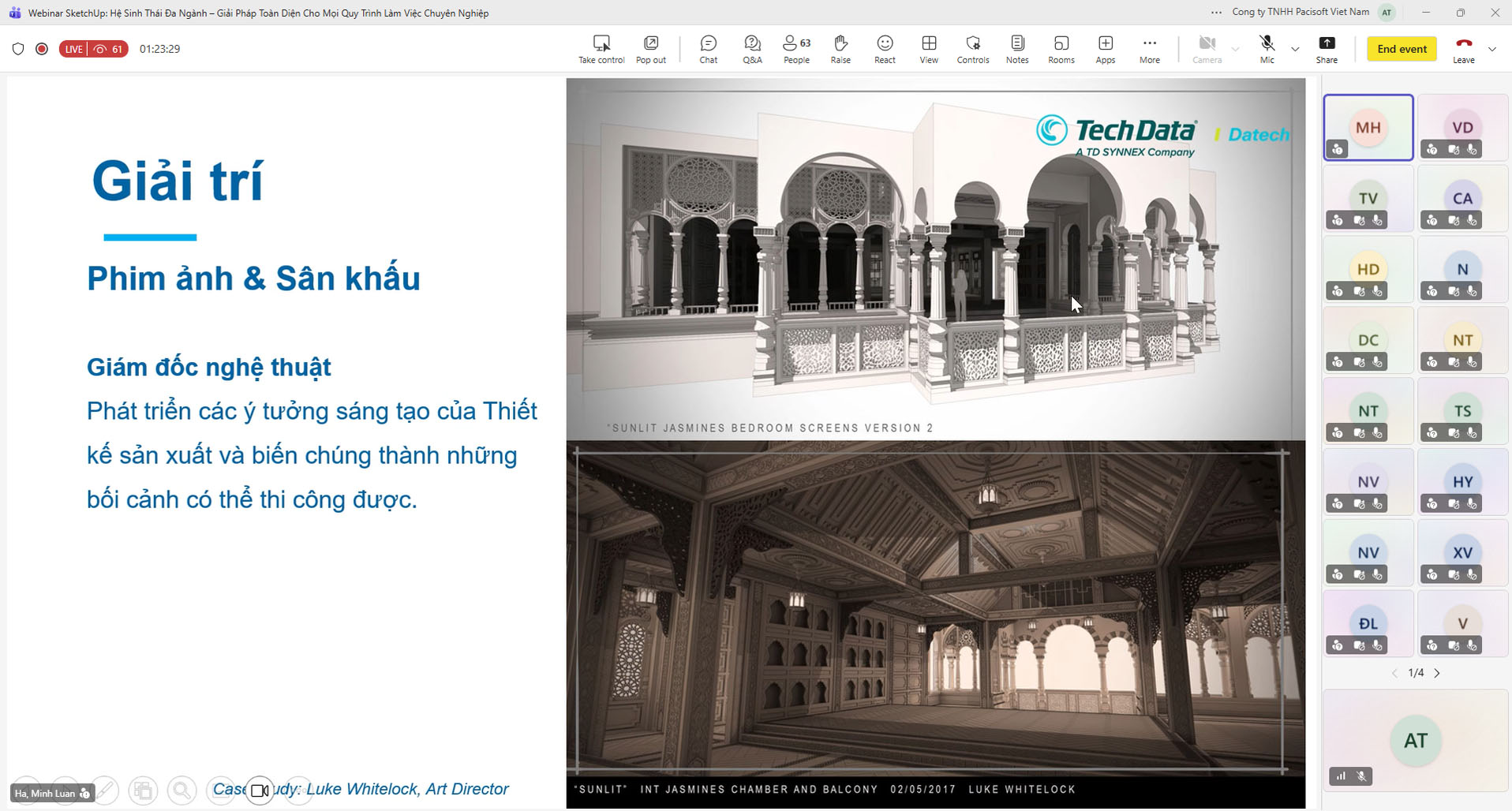Screen dimensions: 1512x811
Task: Pop out the shared content
Action: tap(651, 49)
